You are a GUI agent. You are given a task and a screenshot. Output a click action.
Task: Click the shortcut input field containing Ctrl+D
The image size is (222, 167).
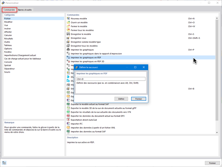(111, 79)
